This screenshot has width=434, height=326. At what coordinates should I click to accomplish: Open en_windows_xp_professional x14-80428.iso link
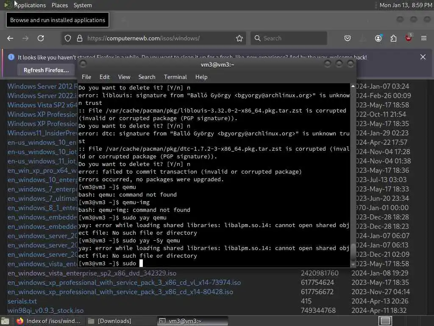click(120, 292)
